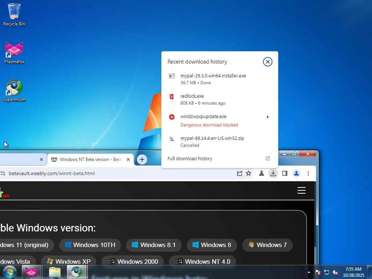Click the red redlock.exe file icon
Image resolution: width=372 pixels, height=279 pixels.
click(x=172, y=96)
